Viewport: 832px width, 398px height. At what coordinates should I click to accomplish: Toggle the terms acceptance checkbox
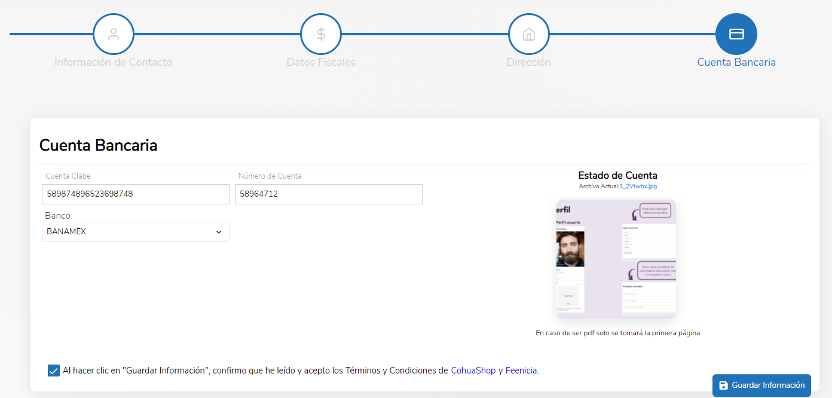(x=53, y=371)
